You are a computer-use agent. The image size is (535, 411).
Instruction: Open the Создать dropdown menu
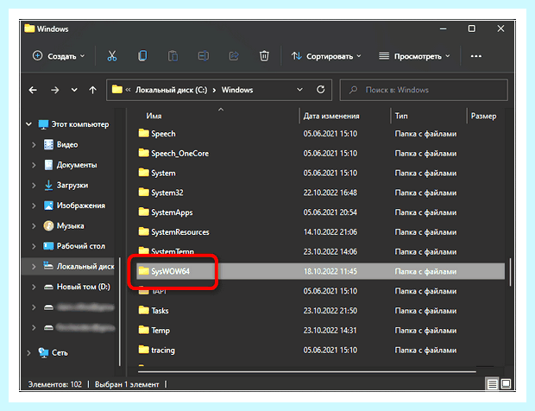[x=59, y=56]
